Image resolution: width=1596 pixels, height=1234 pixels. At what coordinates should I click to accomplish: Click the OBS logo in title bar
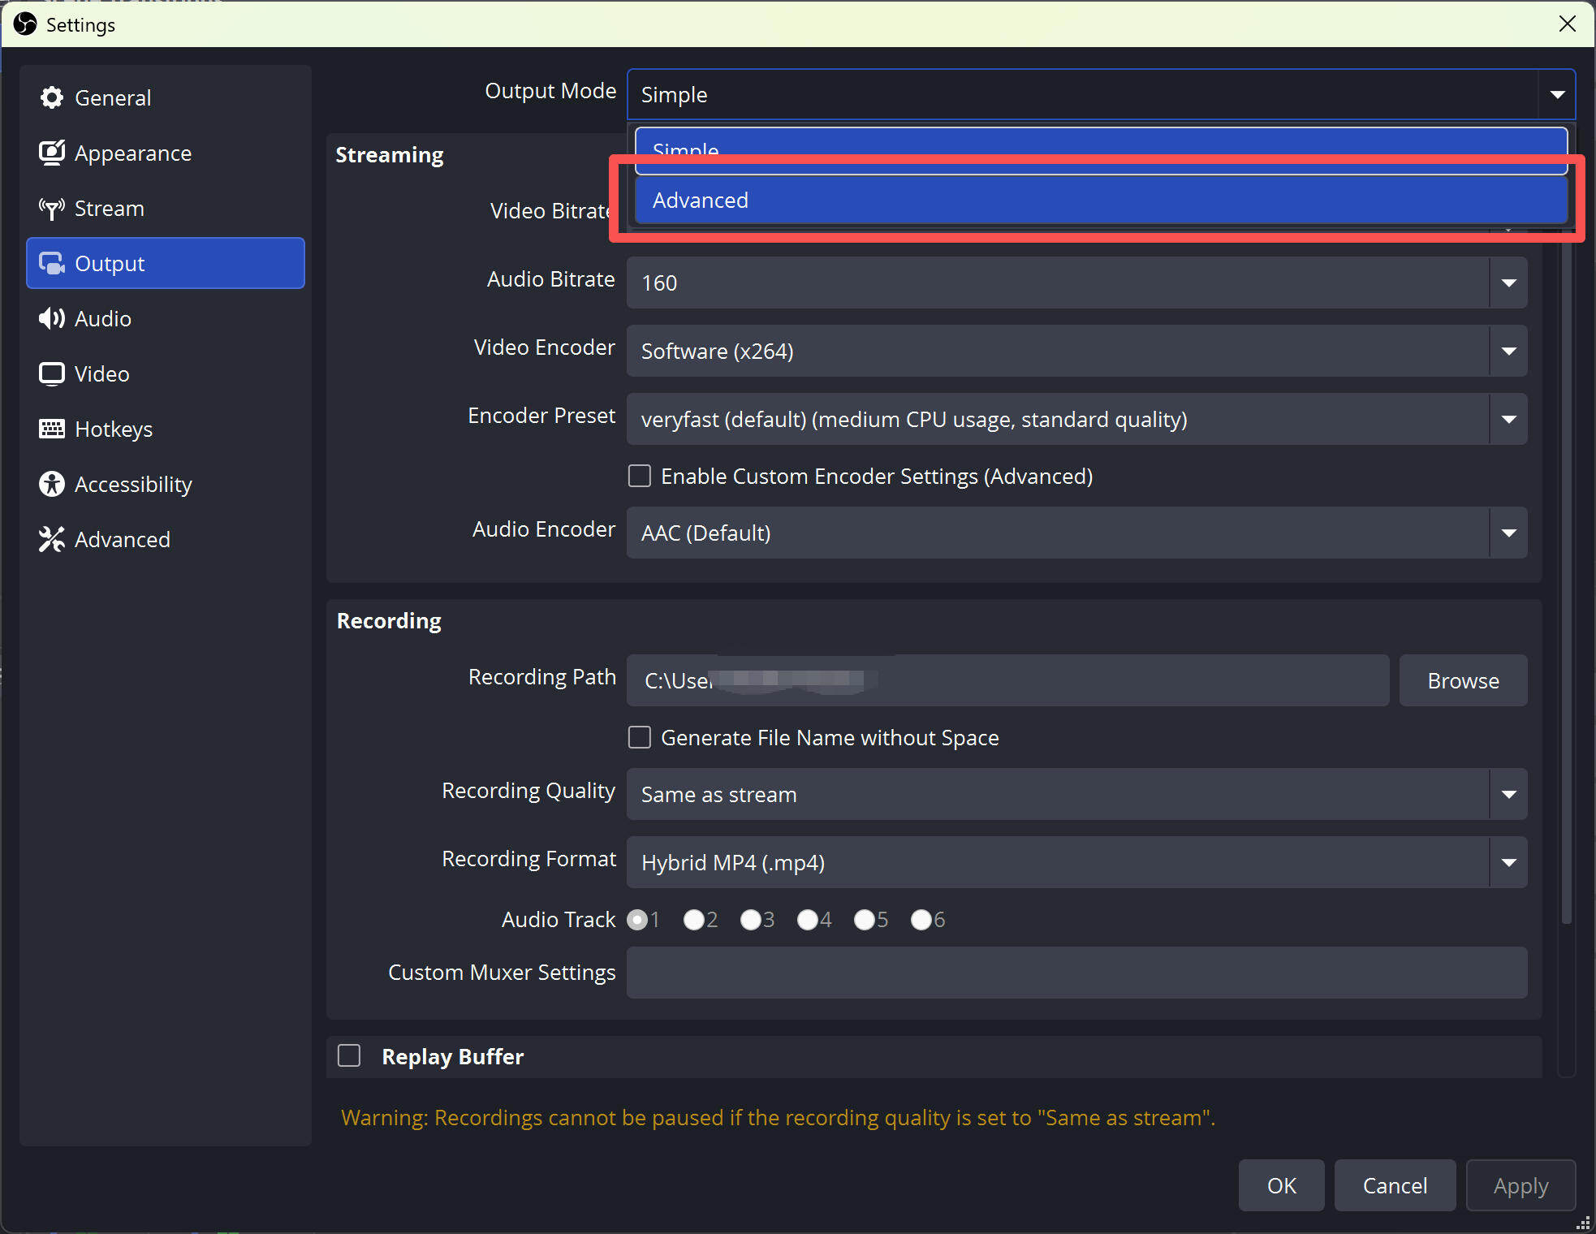pos(25,24)
